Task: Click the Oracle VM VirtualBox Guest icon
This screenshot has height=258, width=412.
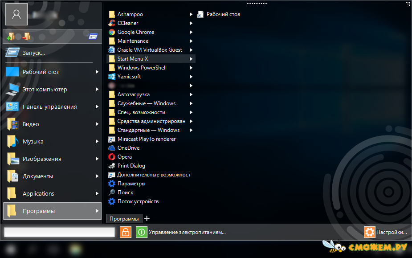Action: (112, 50)
